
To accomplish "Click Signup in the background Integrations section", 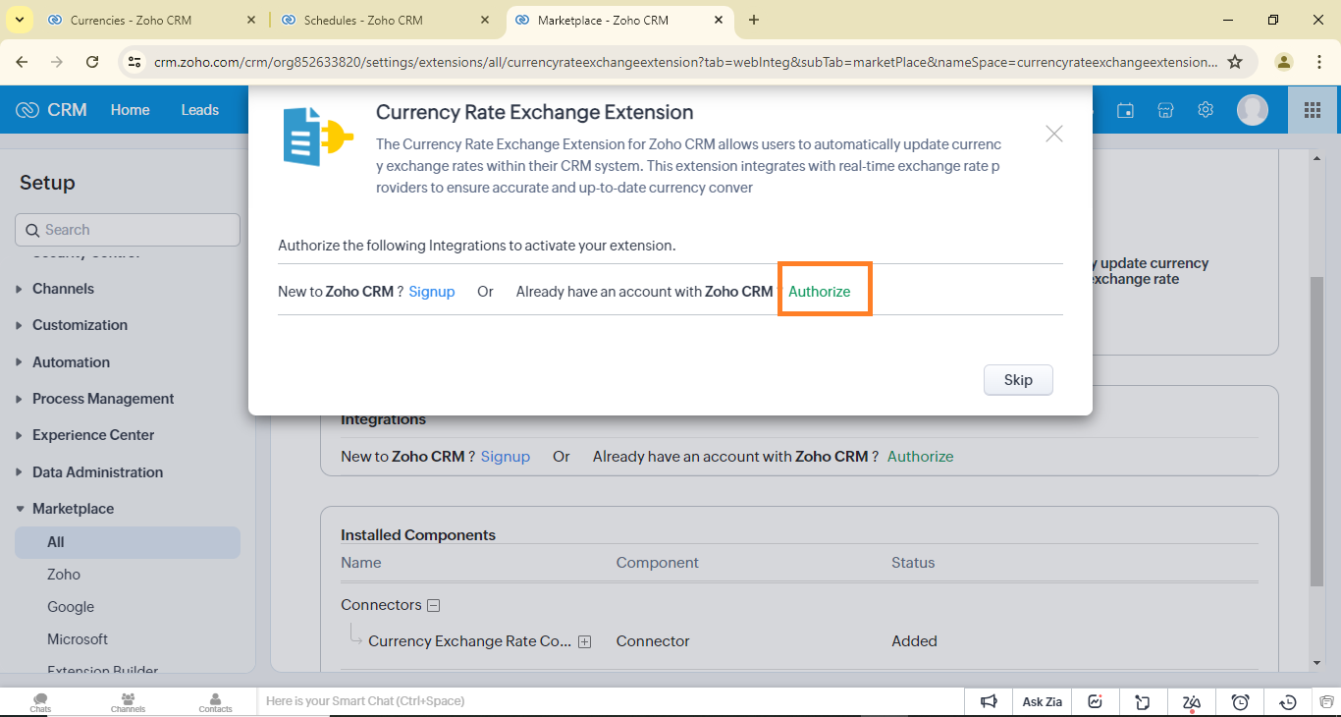I will [x=506, y=457].
